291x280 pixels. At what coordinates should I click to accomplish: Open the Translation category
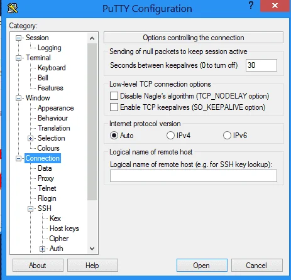coord(54,128)
